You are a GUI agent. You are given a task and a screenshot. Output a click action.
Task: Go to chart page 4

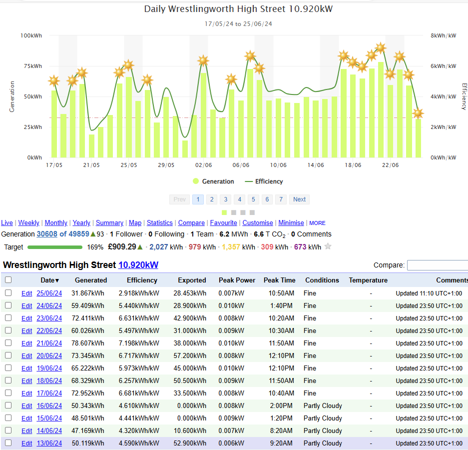pyautogui.click(x=239, y=199)
